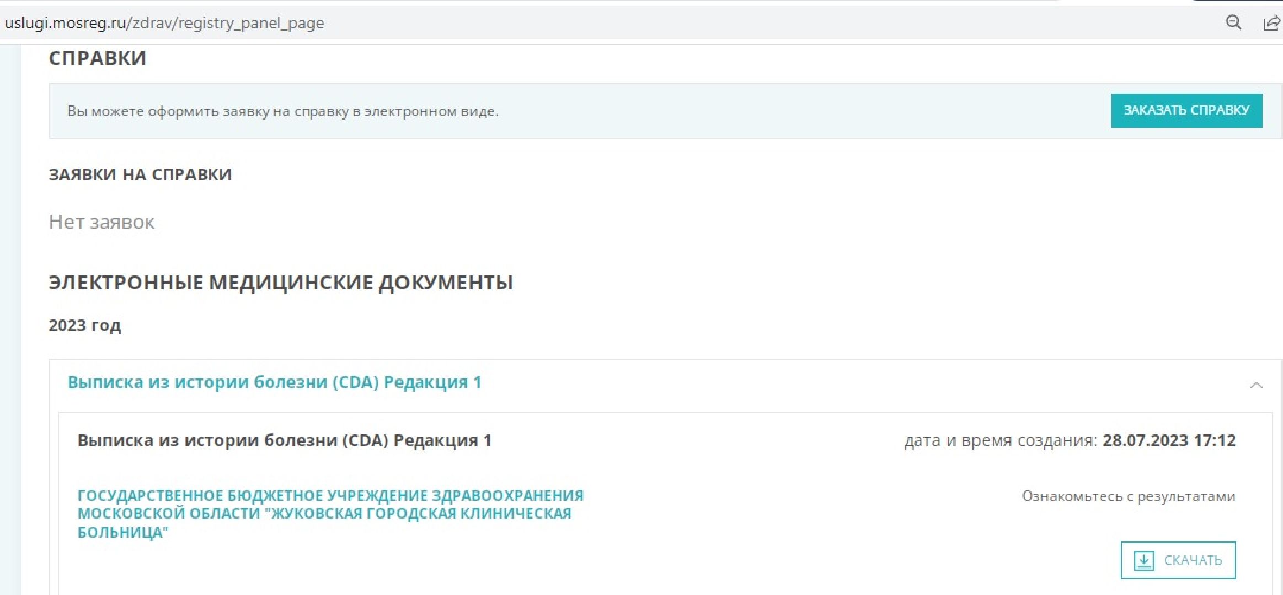
Task: Click the share icon at top right
Action: click(x=1272, y=23)
